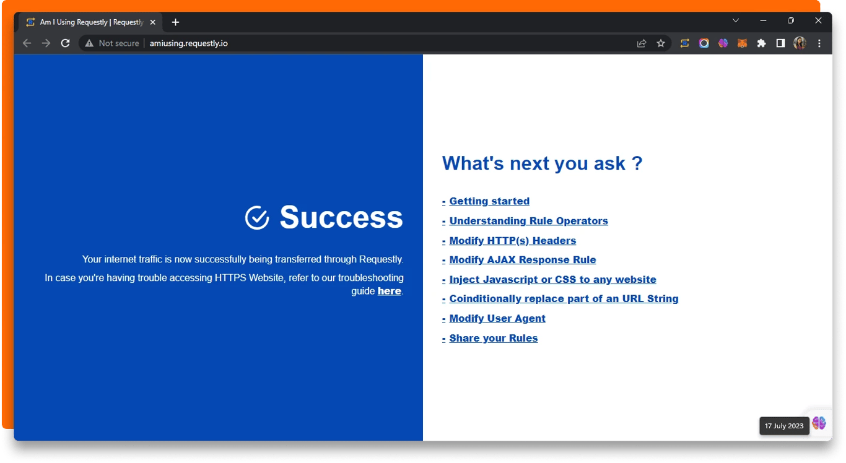Click the address bar URL amiusing.requestly.io
This screenshot has height=463, width=846.
click(x=189, y=43)
